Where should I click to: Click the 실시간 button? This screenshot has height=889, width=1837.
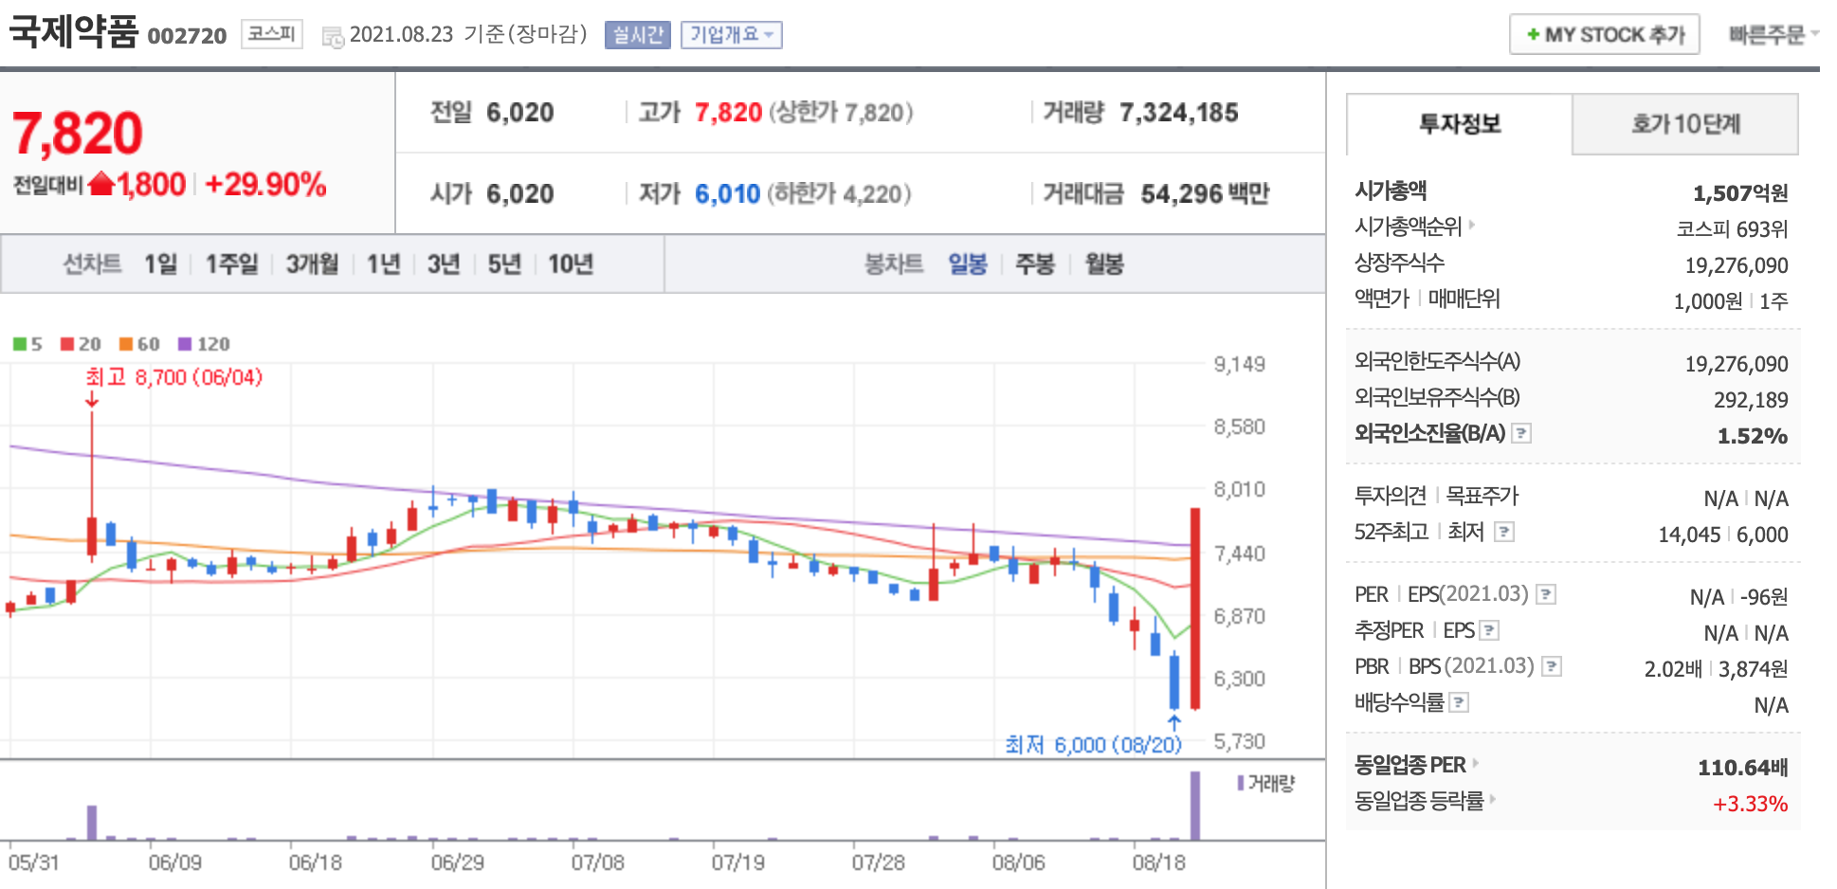pos(638,35)
